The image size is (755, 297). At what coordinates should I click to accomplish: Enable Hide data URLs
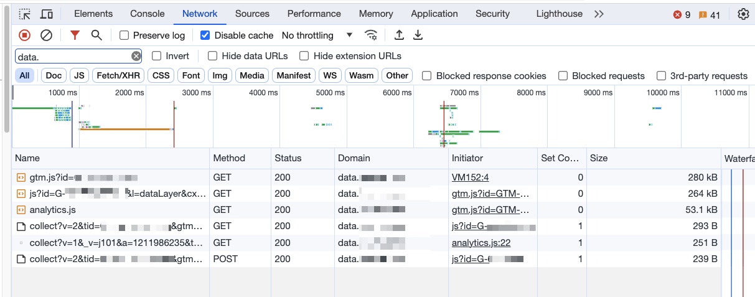[213, 56]
